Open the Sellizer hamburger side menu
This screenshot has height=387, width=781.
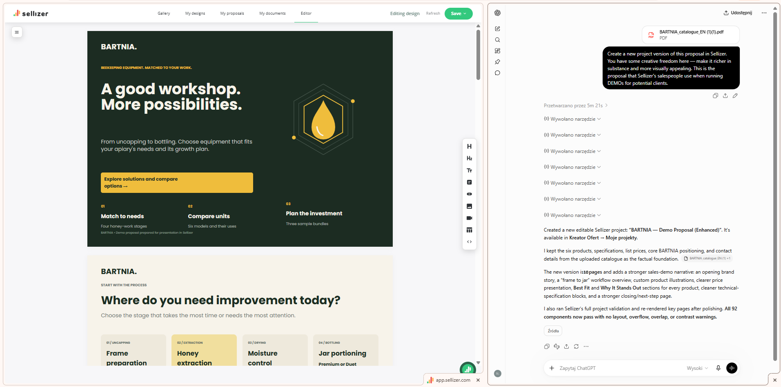tap(17, 32)
